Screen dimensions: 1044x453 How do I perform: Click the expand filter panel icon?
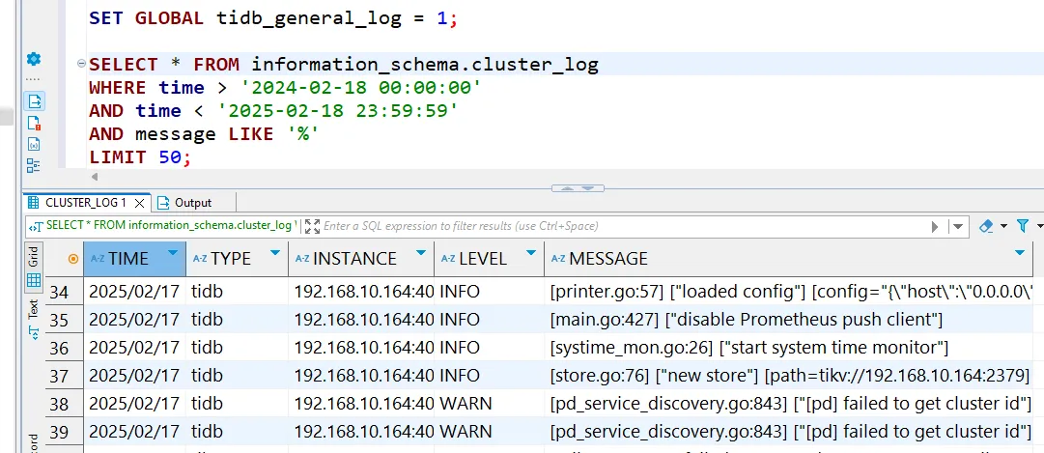(x=312, y=226)
